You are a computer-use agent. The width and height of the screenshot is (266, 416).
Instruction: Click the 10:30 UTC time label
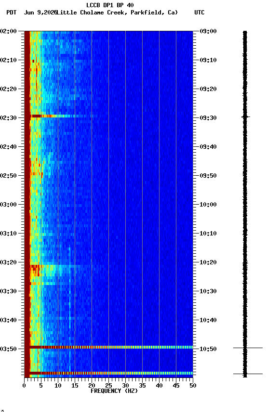pos(208,291)
